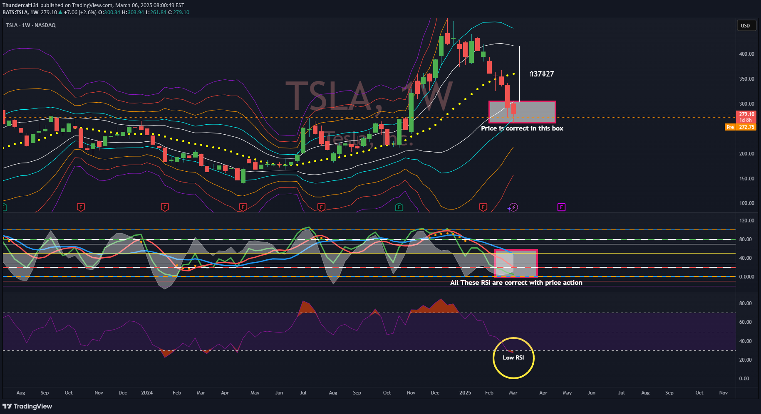Image resolution: width=761 pixels, height=414 pixels.
Task: Click the 279.10 current price label
Action: [746, 114]
